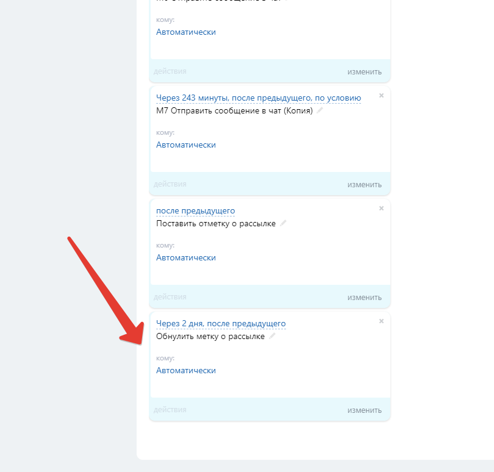
Task: Click pencil icon beside 'Обнулить метку о рассылке'
Action: coord(272,336)
